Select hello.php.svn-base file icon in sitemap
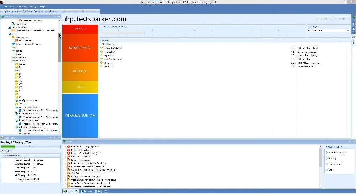The width and height of the screenshot is (356, 194). [x=17, y=114]
